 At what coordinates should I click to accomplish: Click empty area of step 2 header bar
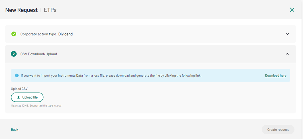pos(171,54)
